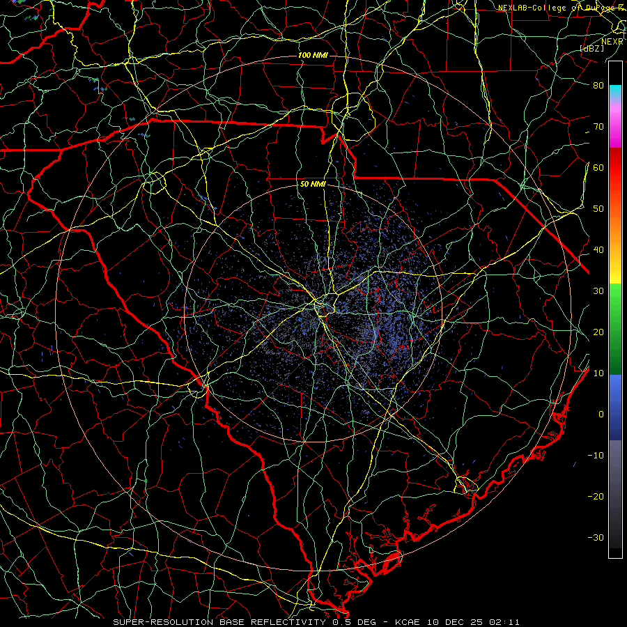Screen dimensions: 627x627
Task: Click the "100 NMI" range ring label
Action: point(313,55)
